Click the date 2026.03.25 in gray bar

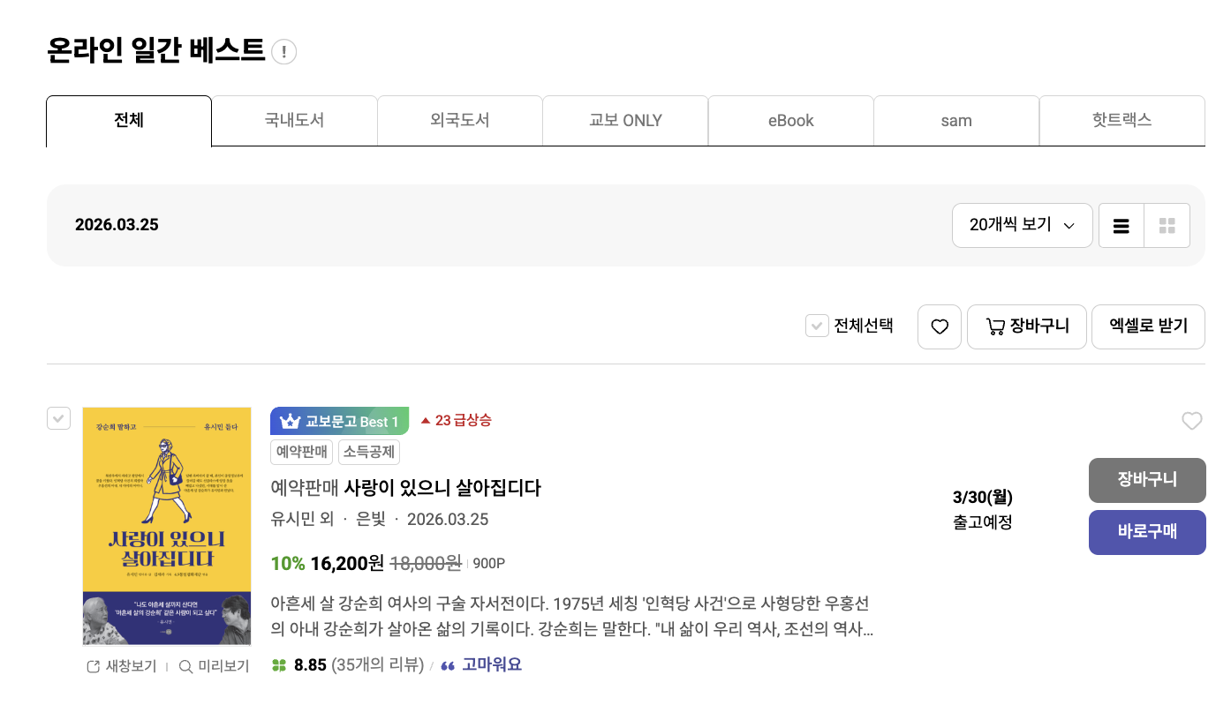pos(117,225)
